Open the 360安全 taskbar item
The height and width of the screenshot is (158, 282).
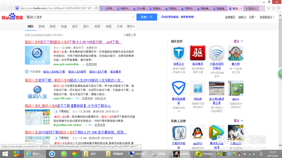pos(205,154)
